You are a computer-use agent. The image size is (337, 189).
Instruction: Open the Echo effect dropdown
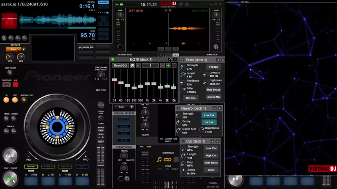pos(23,50)
